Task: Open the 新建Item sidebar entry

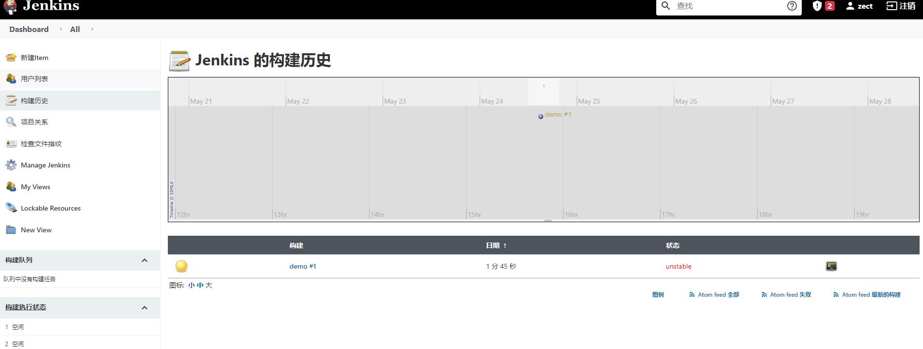Action: (x=34, y=58)
